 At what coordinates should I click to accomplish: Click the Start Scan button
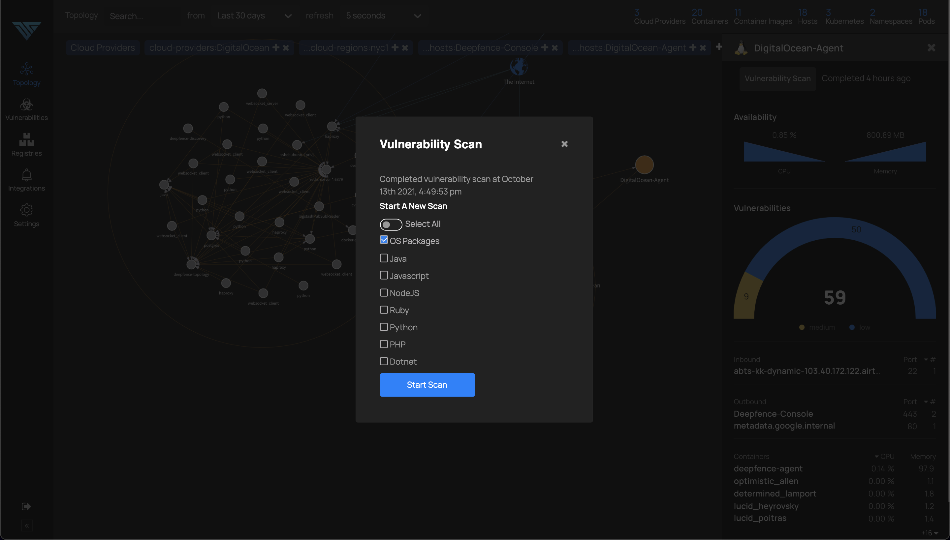point(427,384)
